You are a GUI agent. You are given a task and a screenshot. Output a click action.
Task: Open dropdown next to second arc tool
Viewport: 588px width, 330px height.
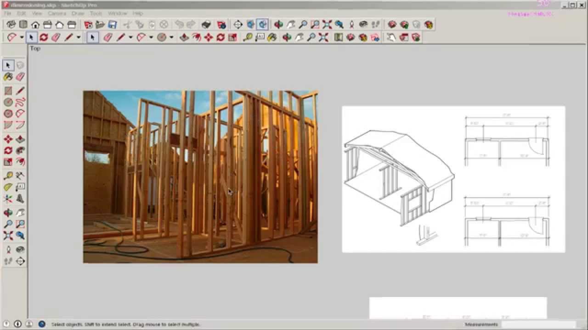(x=151, y=38)
